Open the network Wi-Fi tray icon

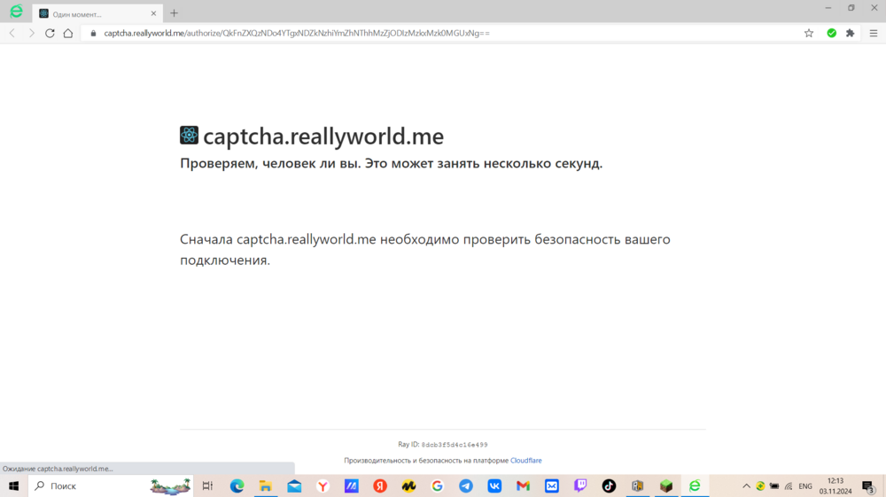click(x=789, y=485)
